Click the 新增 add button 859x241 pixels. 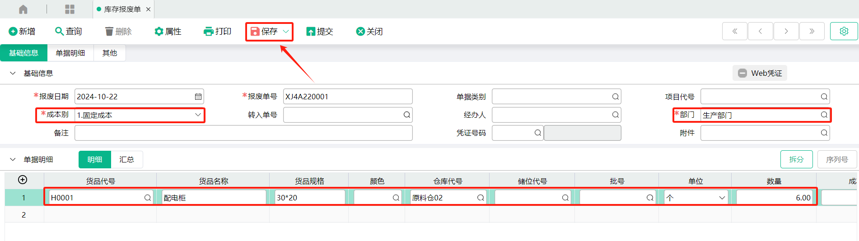click(x=22, y=32)
